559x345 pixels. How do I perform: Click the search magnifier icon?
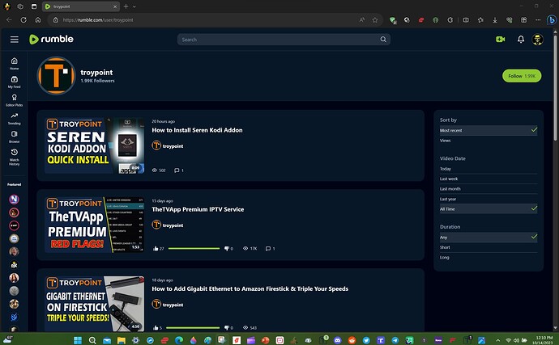pyautogui.click(x=383, y=40)
